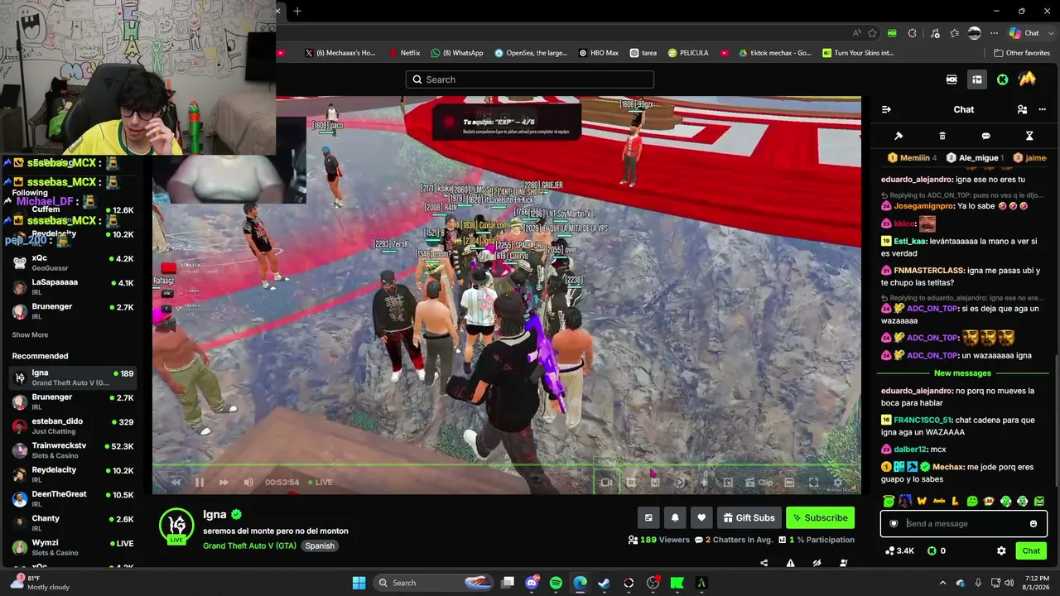This screenshot has height=596, width=1060.
Task: Open the Windows Start menu
Action: (x=359, y=583)
